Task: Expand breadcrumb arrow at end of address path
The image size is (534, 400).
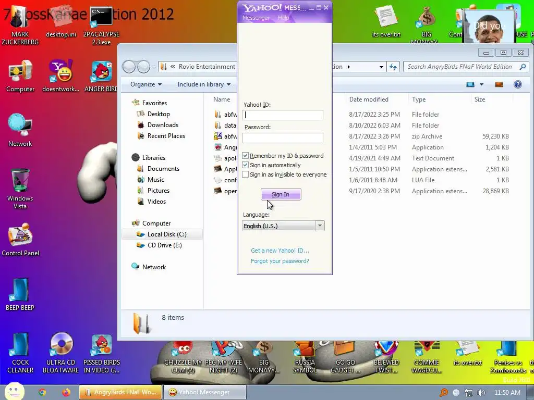Action: click(349, 67)
